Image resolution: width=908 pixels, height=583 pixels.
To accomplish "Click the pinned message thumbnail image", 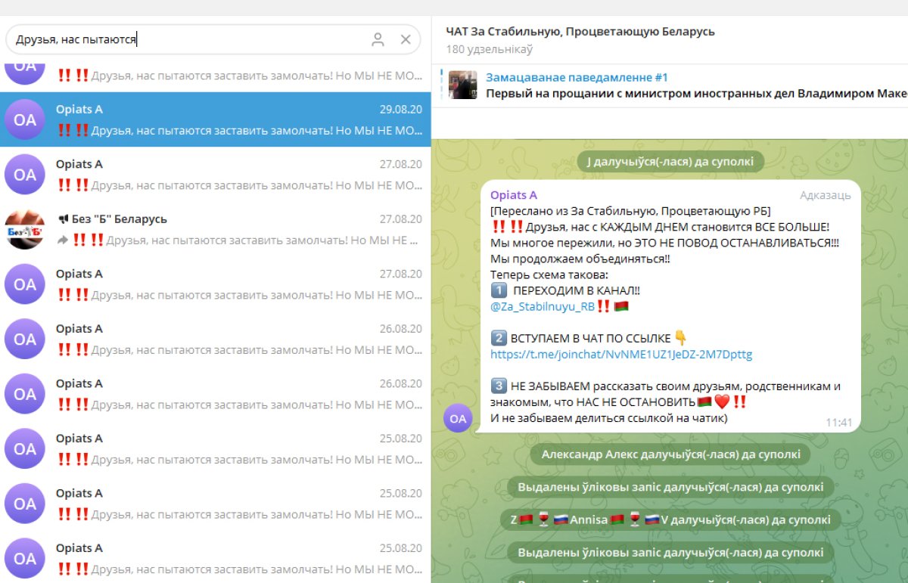I will (463, 85).
